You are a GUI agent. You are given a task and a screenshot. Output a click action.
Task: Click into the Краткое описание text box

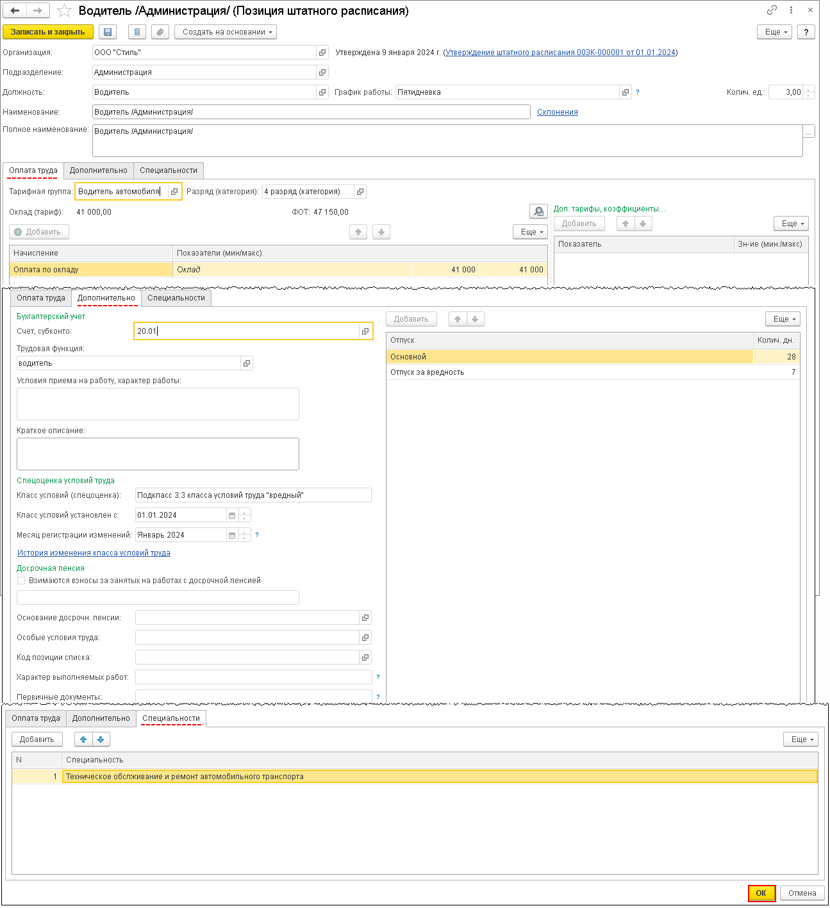click(158, 454)
